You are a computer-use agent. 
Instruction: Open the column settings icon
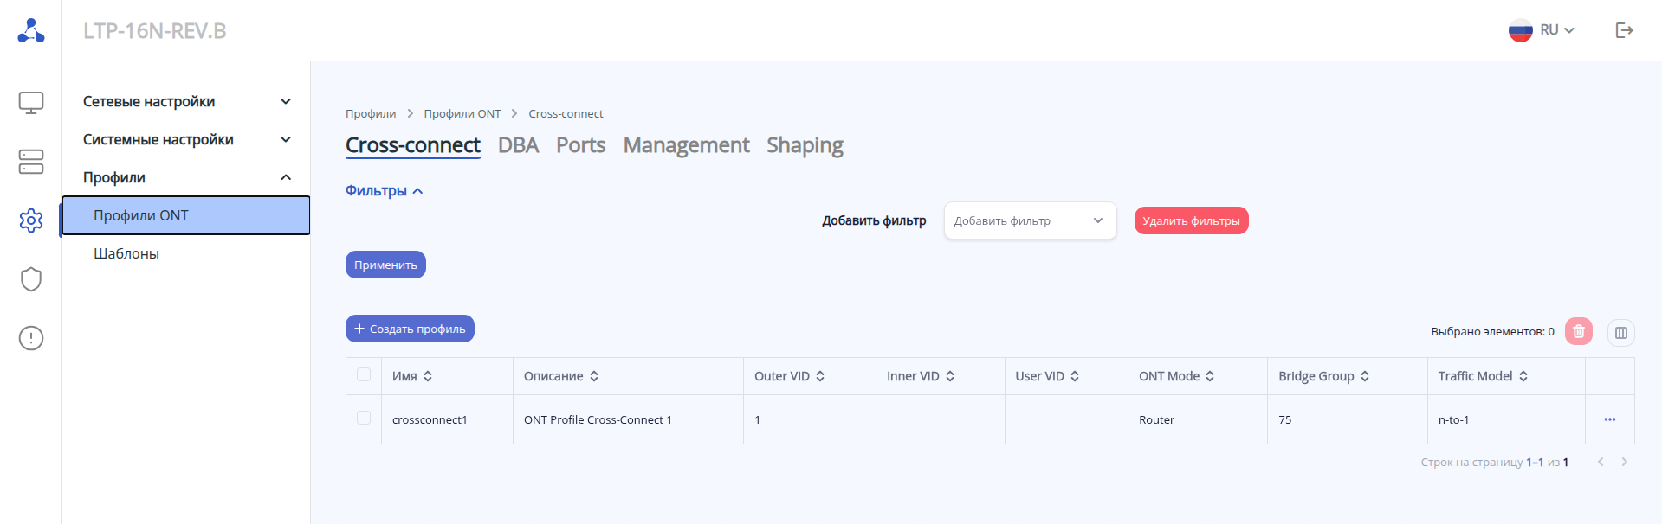click(1620, 332)
